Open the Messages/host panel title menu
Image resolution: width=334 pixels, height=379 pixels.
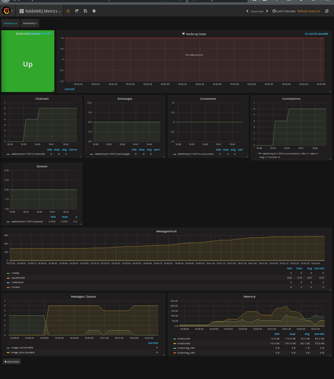pyautogui.click(x=166, y=231)
